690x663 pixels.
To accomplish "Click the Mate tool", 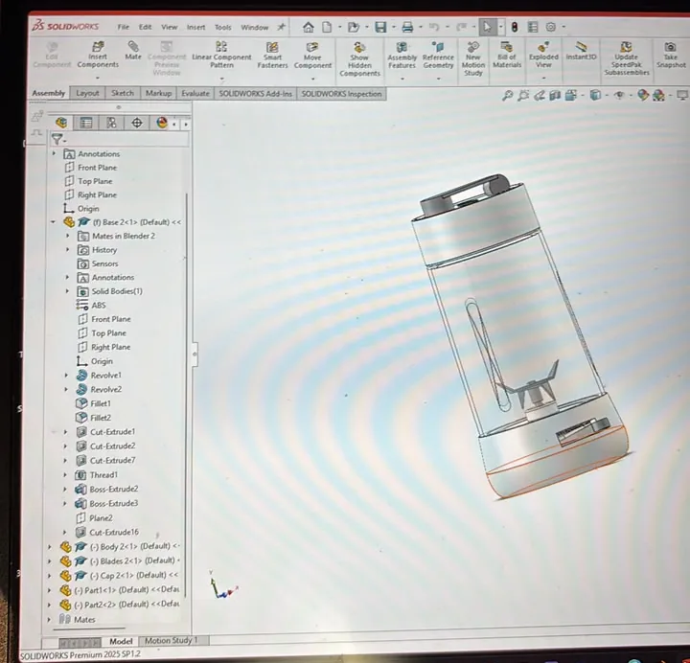I will [133, 51].
